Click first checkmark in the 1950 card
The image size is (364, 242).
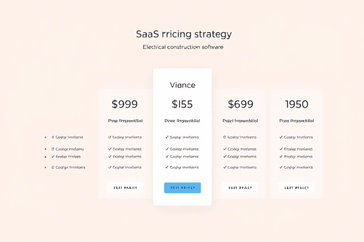281,137
